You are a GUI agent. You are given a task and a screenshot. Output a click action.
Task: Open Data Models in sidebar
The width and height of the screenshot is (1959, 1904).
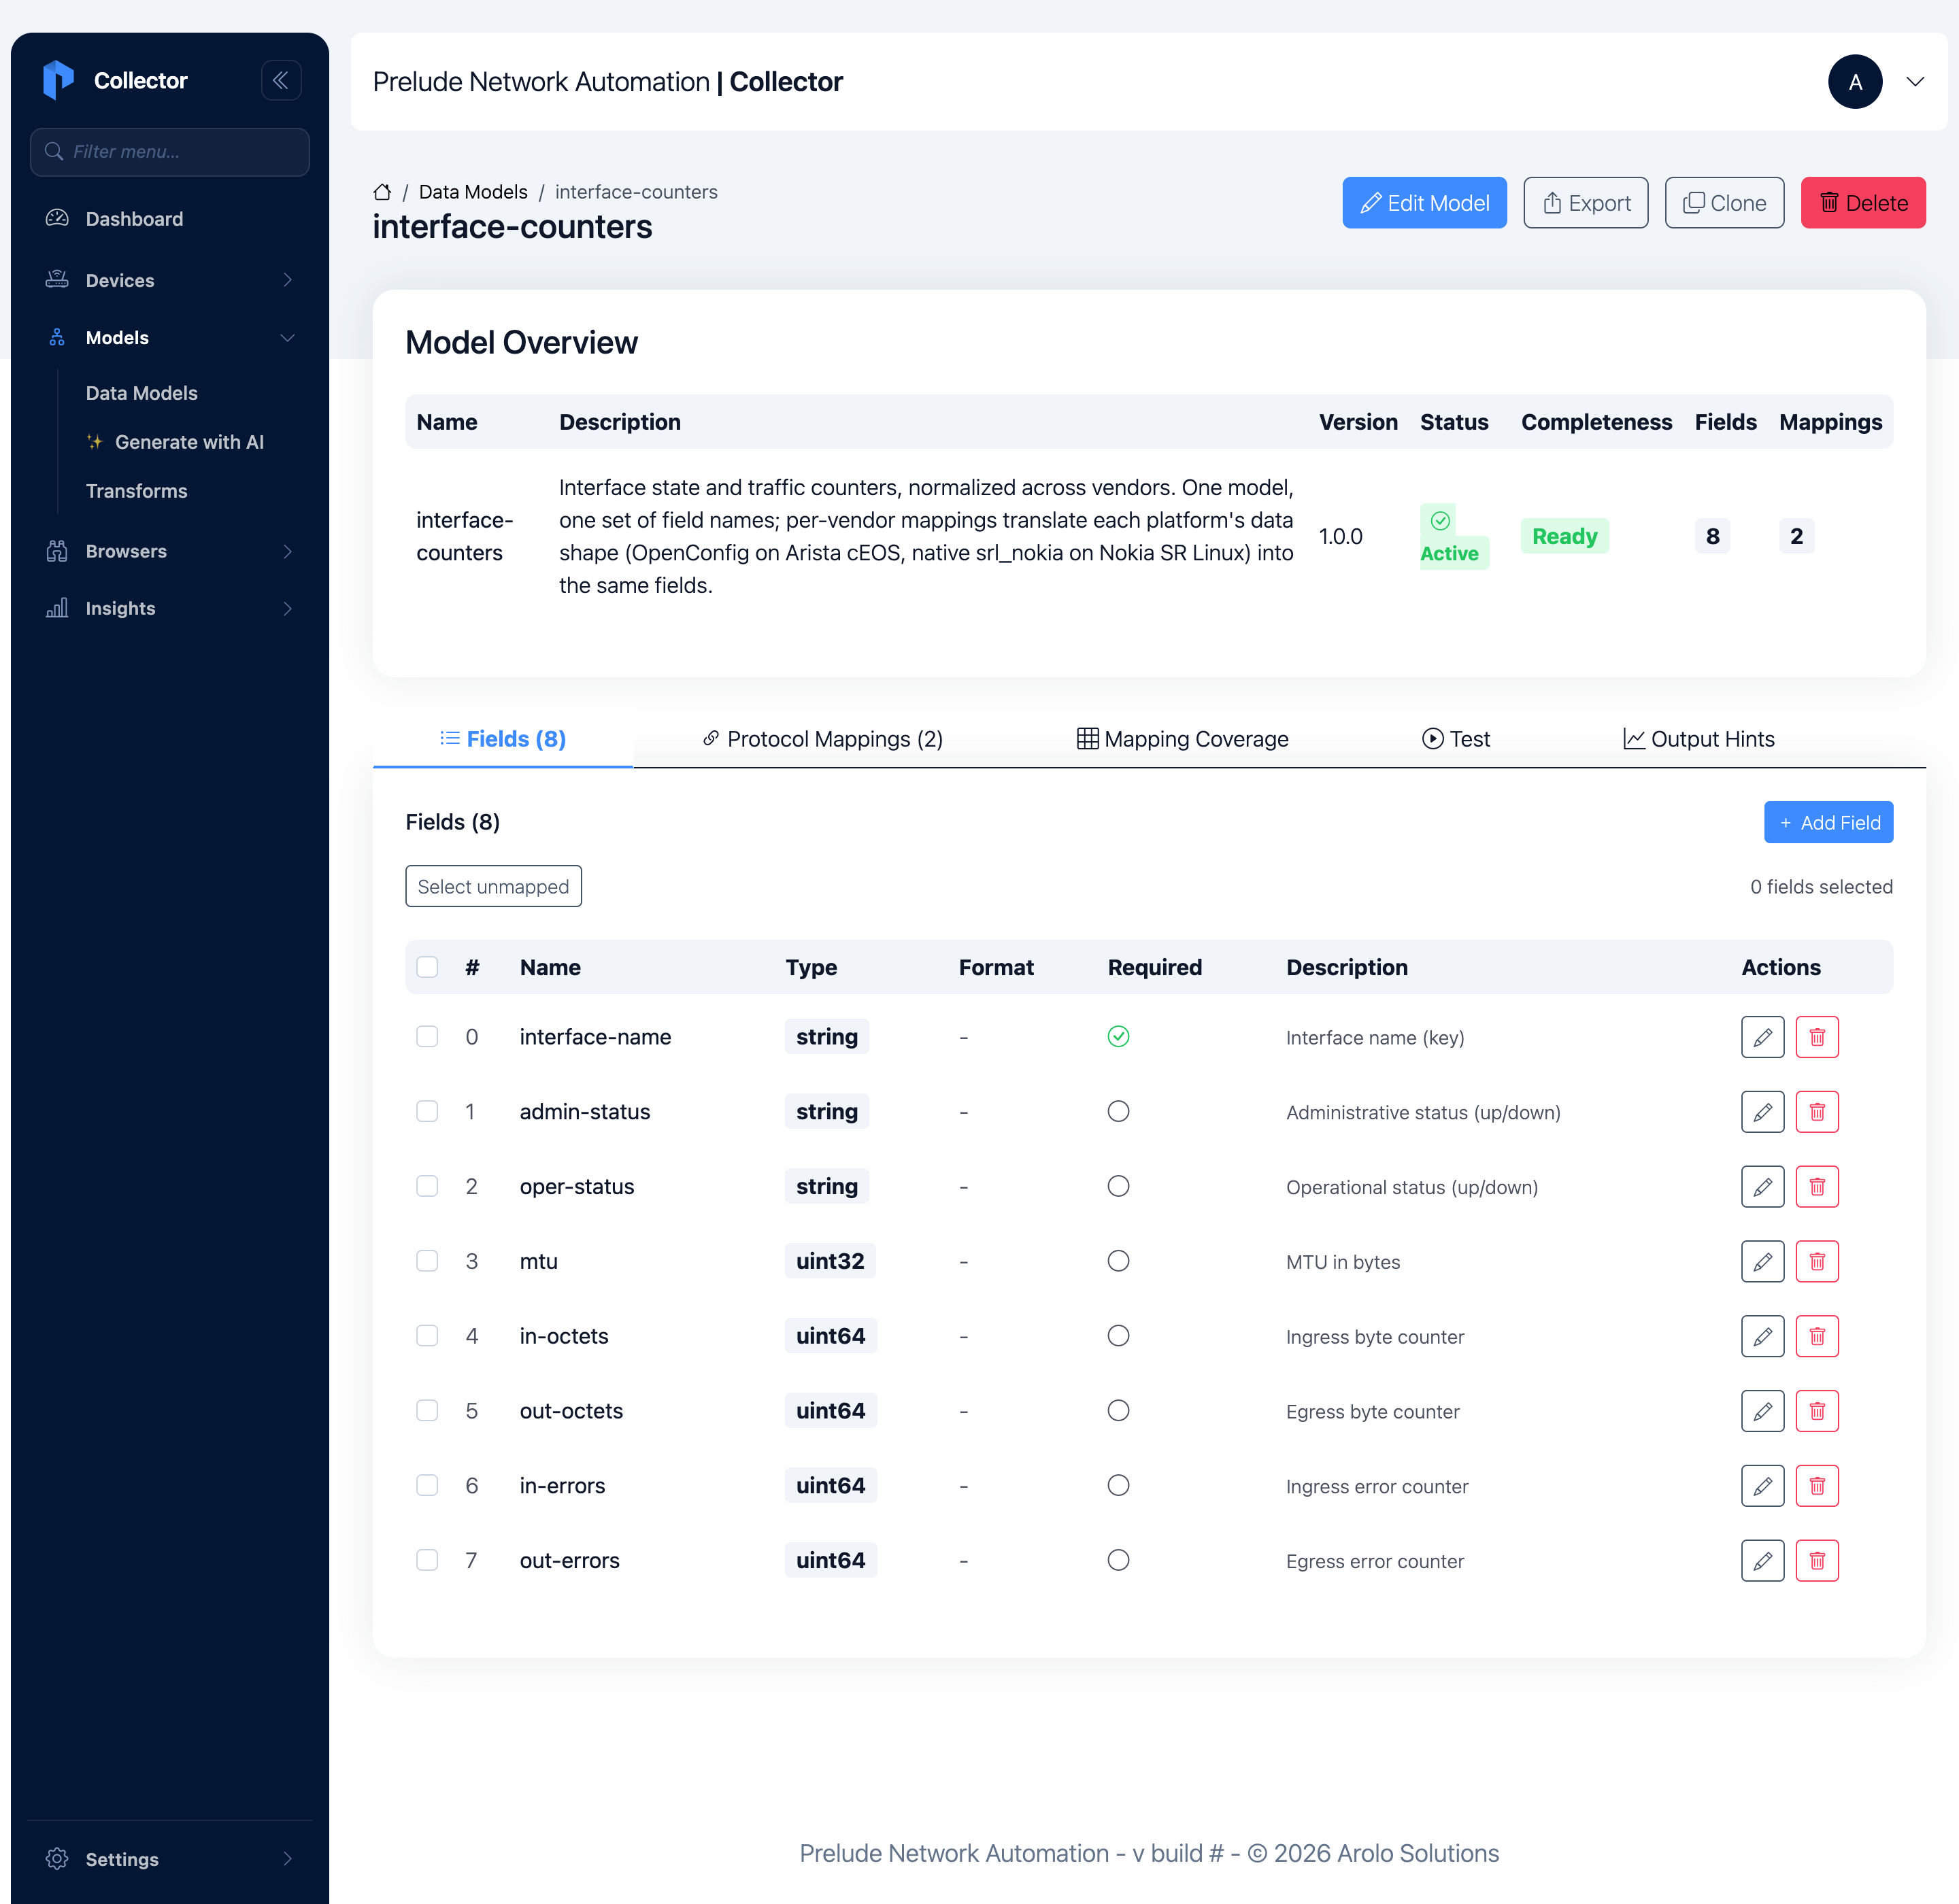click(x=142, y=393)
